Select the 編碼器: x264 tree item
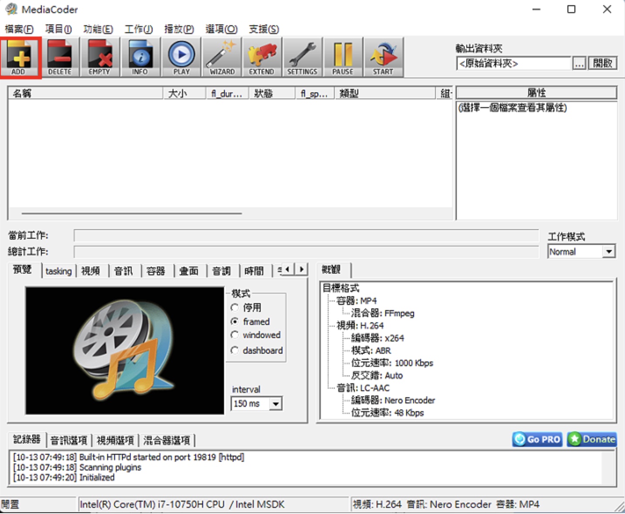Image resolution: width=625 pixels, height=514 pixels. pos(377,338)
